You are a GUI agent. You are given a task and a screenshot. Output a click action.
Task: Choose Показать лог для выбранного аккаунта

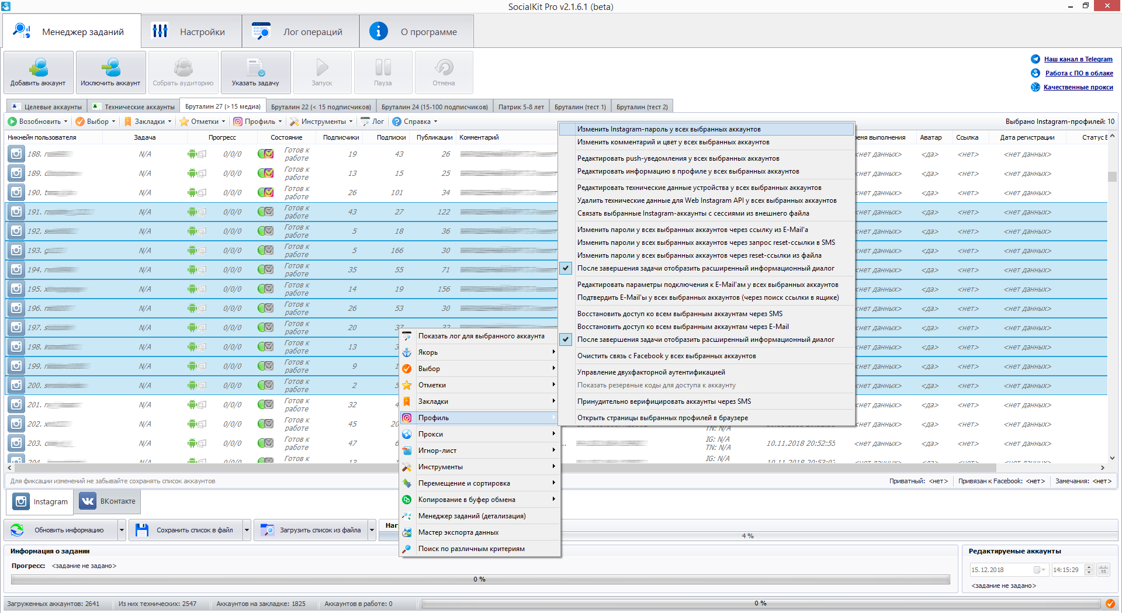tap(481, 336)
